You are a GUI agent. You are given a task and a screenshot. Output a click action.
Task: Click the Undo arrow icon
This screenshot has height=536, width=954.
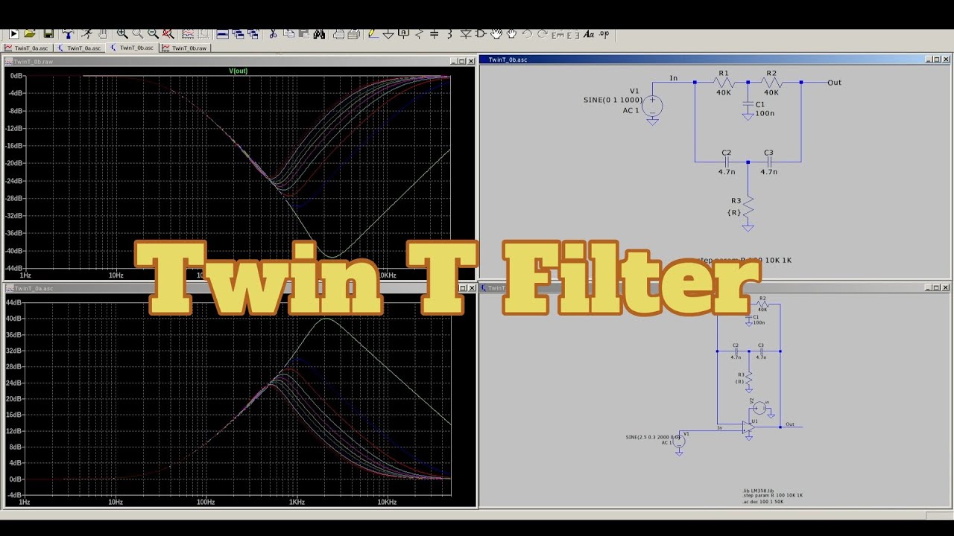tap(527, 34)
